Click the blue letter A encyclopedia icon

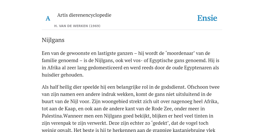tap(48, 18)
